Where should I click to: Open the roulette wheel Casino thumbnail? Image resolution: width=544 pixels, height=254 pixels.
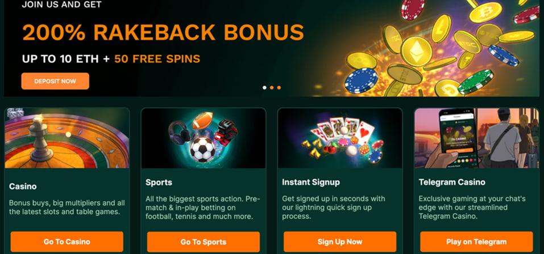67,138
